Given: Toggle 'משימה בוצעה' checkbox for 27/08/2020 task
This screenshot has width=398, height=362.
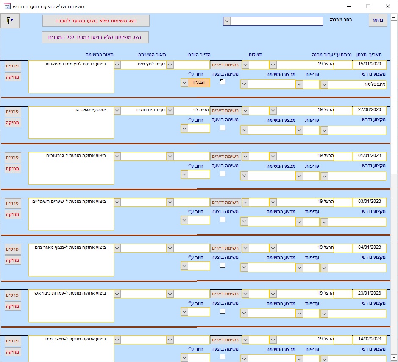Looking at the screenshot, I should [223, 128].
